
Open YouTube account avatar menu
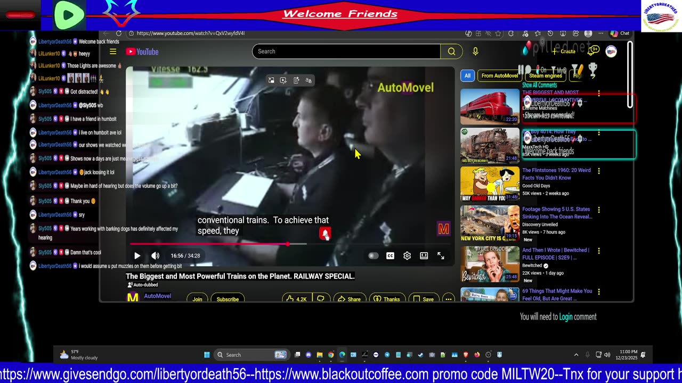(x=611, y=52)
